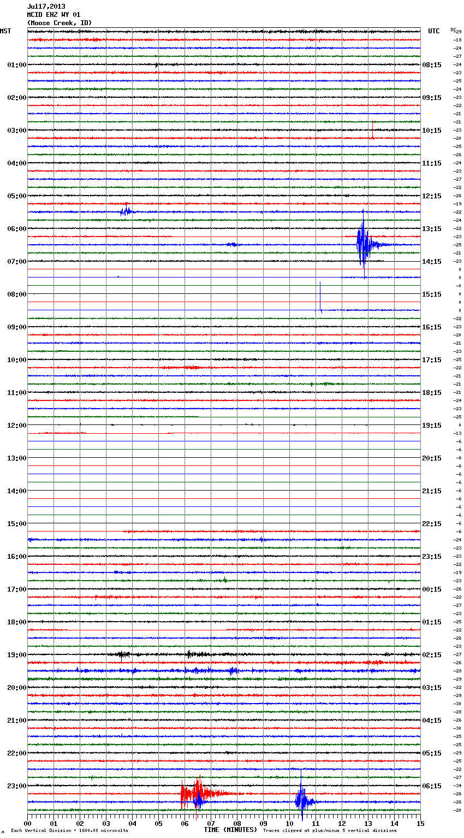Click the 14:15 UTC time label
Viewport: 464px width, 838px height.
(x=432, y=262)
